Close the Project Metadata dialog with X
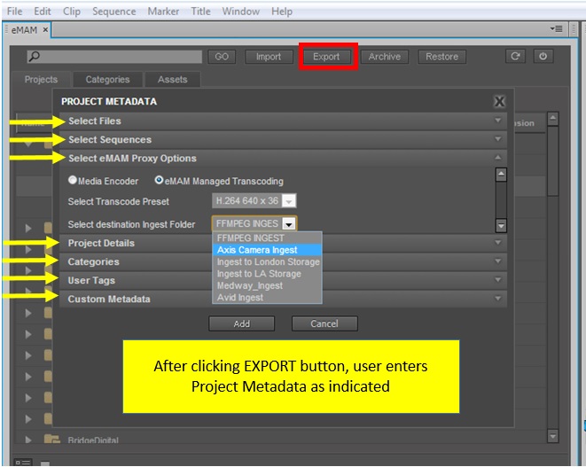The height and width of the screenshot is (467, 586). tap(499, 101)
